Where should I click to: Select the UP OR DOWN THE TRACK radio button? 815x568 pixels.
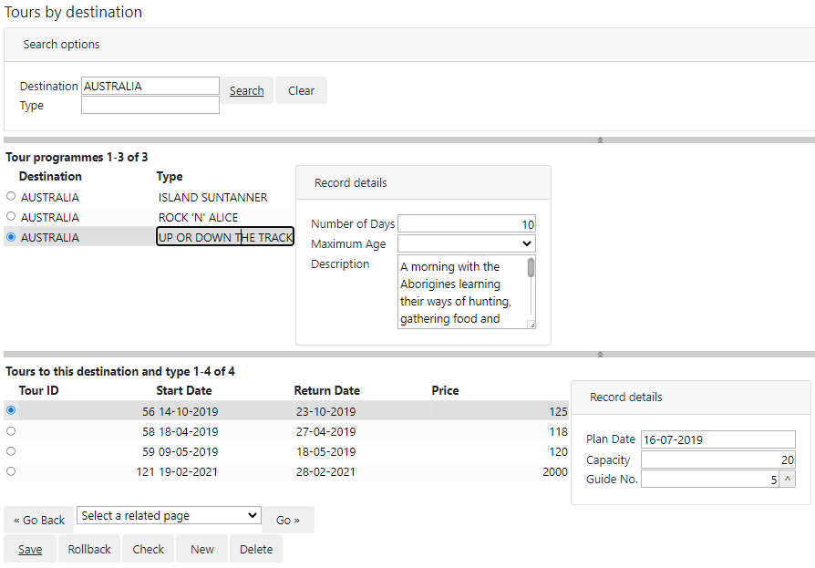tap(11, 237)
